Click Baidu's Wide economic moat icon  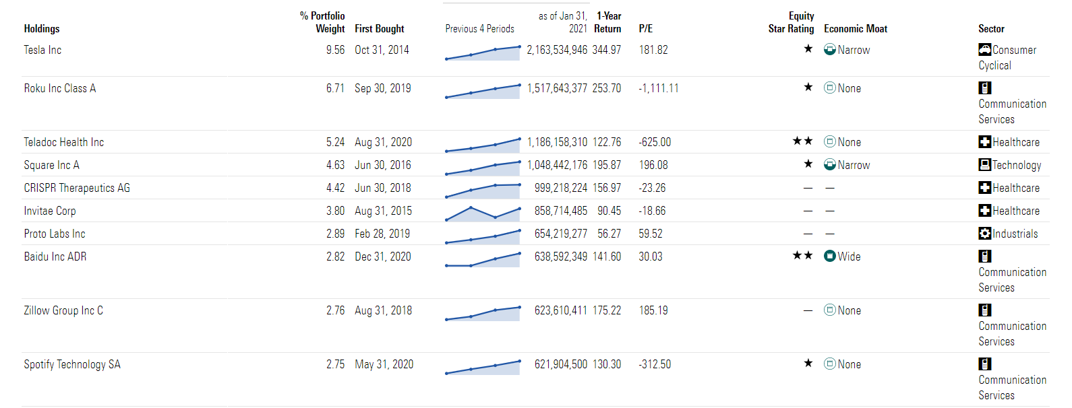[830, 256]
